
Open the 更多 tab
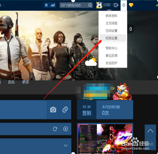[25, 82]
